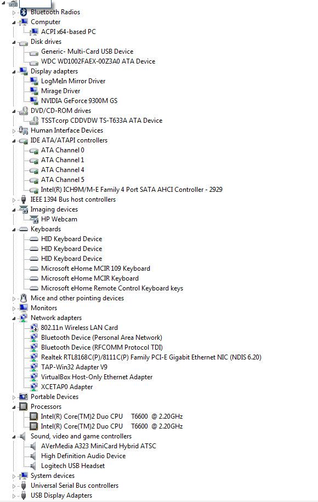Select WDC WD1002FAEX-00Z3A0 ATA Device
The height and width of the screenshot is (502, 318).
coord(98,61)
